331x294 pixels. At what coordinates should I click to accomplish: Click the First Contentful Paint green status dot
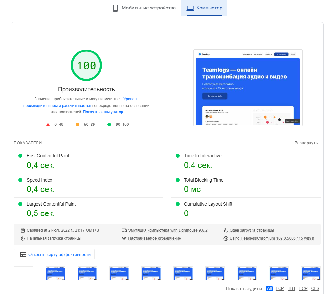tap(20, 156)
